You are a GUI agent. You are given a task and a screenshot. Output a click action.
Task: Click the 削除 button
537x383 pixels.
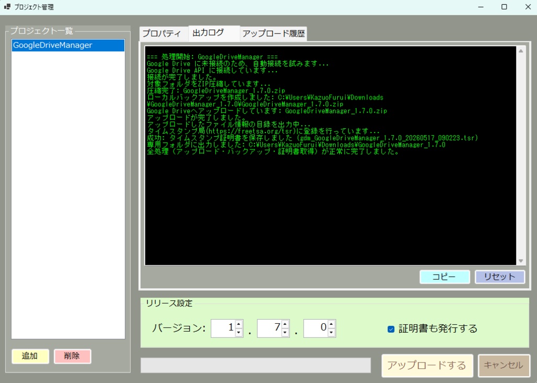[x=72, y=356]
